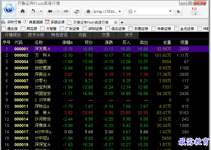Screen dimensions: 211x150
Task: Go forward with the right arrow button
Action: (66, 11)
